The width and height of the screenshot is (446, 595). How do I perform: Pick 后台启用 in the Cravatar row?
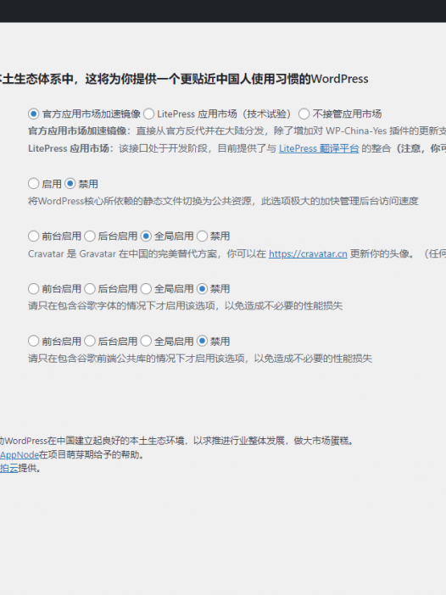coord(90,236)
